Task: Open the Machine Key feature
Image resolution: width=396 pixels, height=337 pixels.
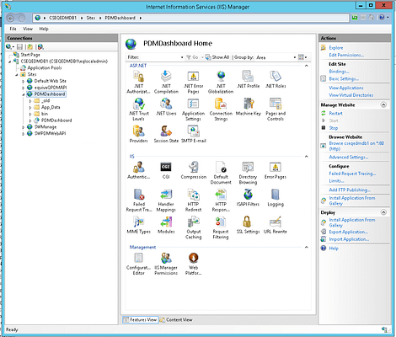Action: [249, 107]
